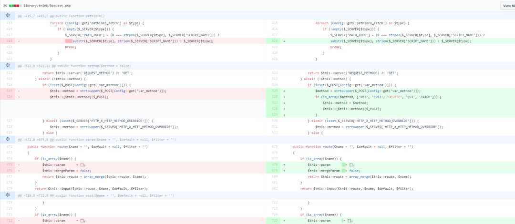Click the 25 changes diffstat indicator
The image size is (515, 224).
coord(12,6)
